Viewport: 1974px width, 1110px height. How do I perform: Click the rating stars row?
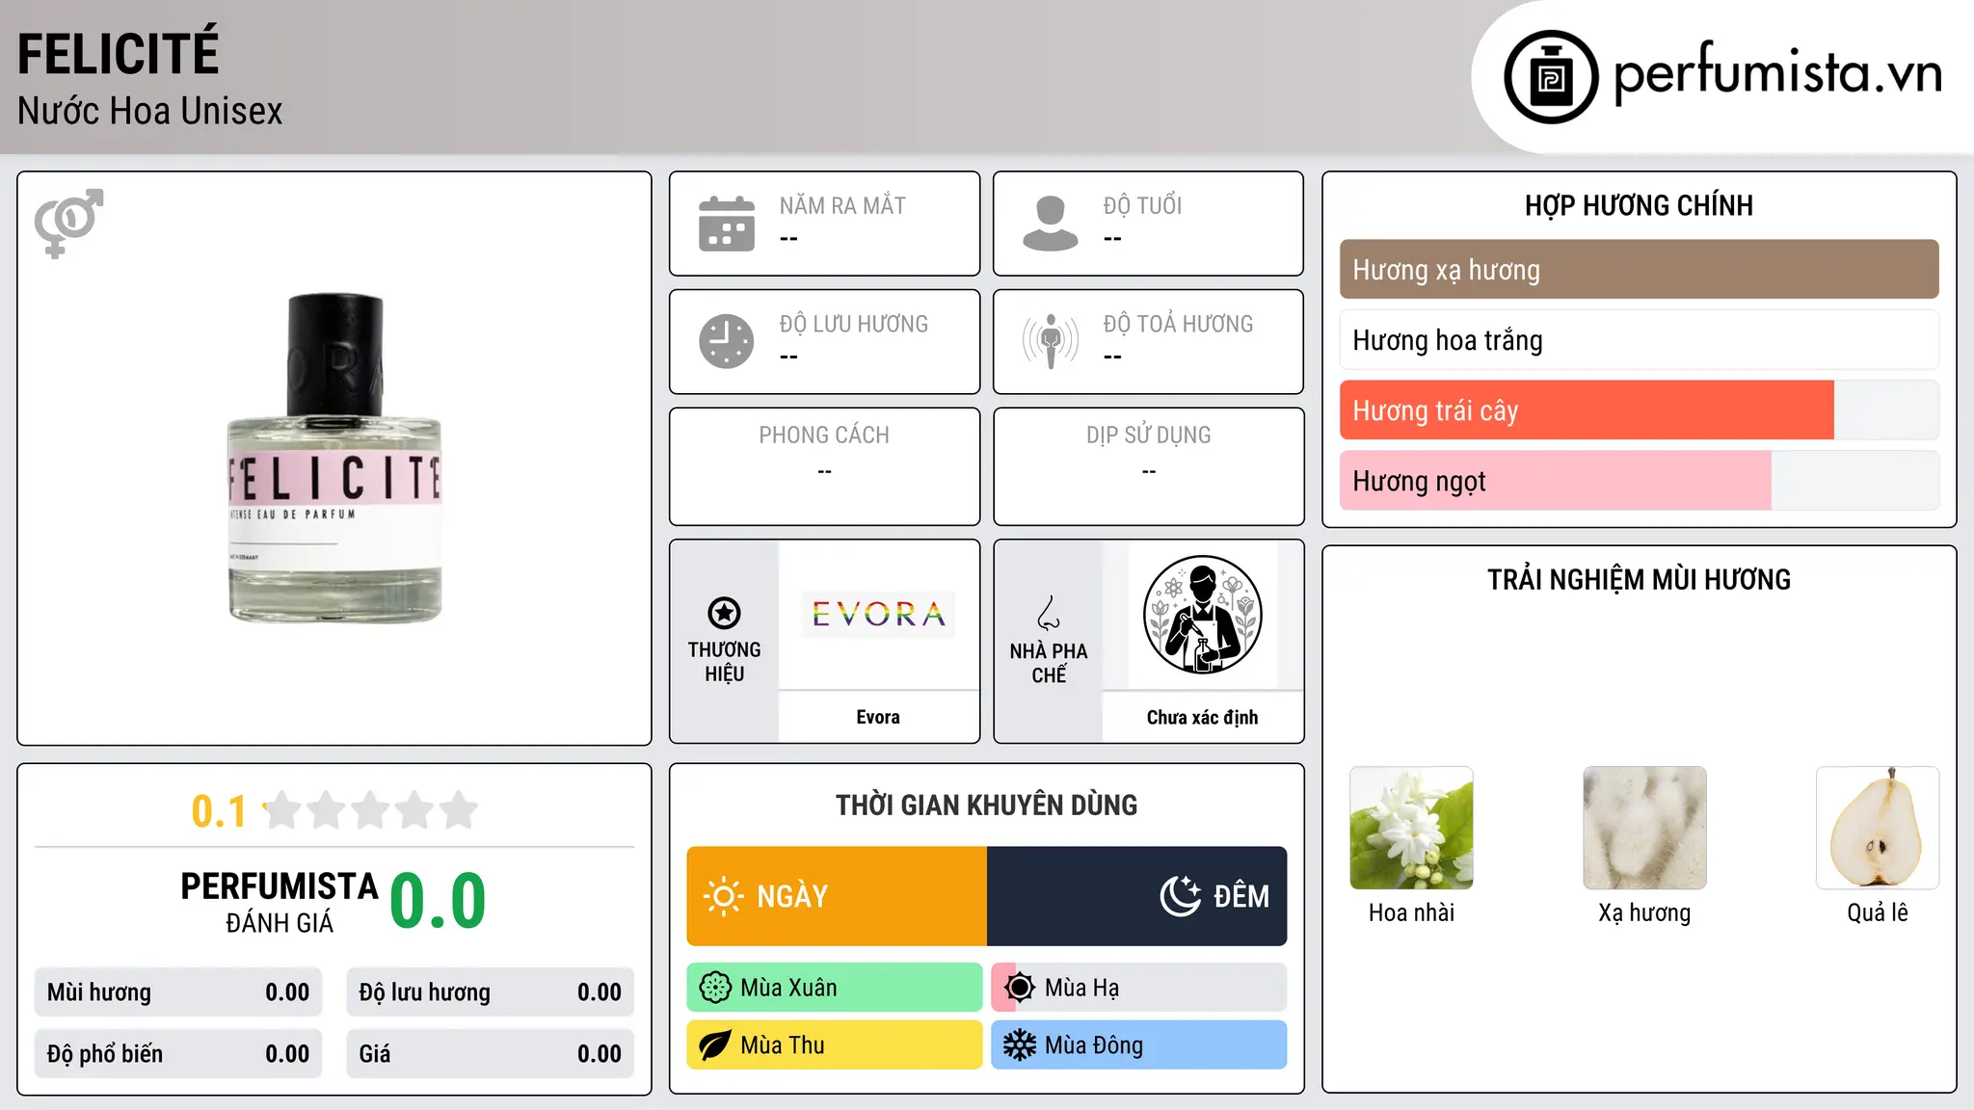click(370, 810)
